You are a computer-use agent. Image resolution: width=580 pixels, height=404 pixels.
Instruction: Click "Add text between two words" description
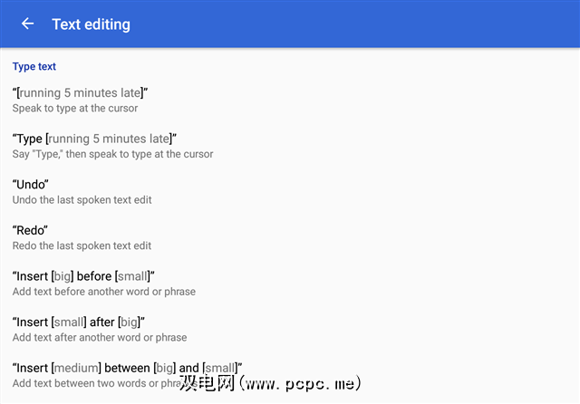(91, 384)
